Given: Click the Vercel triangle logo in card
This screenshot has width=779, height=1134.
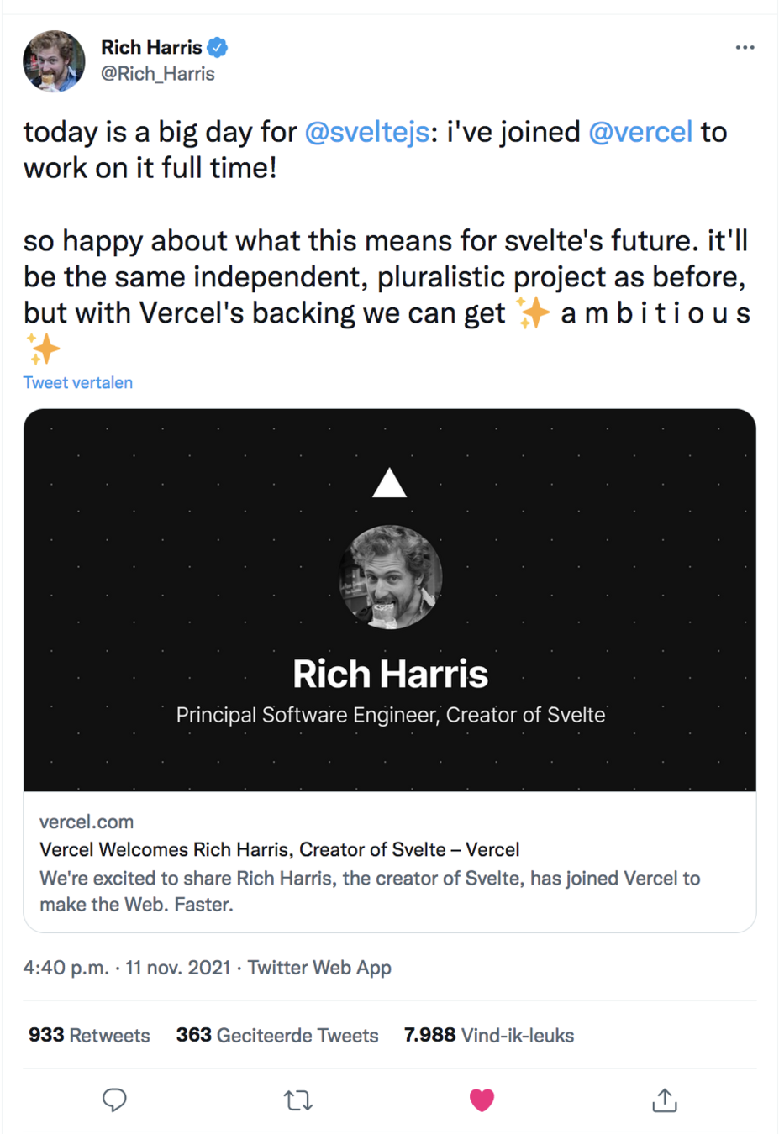Looking at the screenshot, I should [390, 483].
